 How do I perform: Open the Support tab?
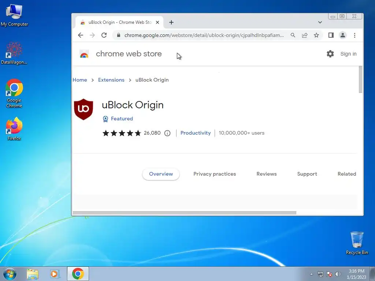[x=307, y=174]
